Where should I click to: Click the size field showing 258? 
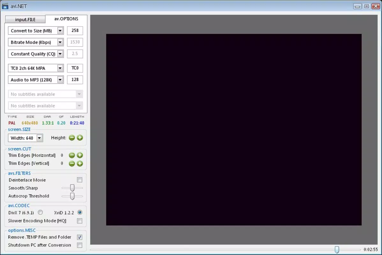click(x=75, y=31)
